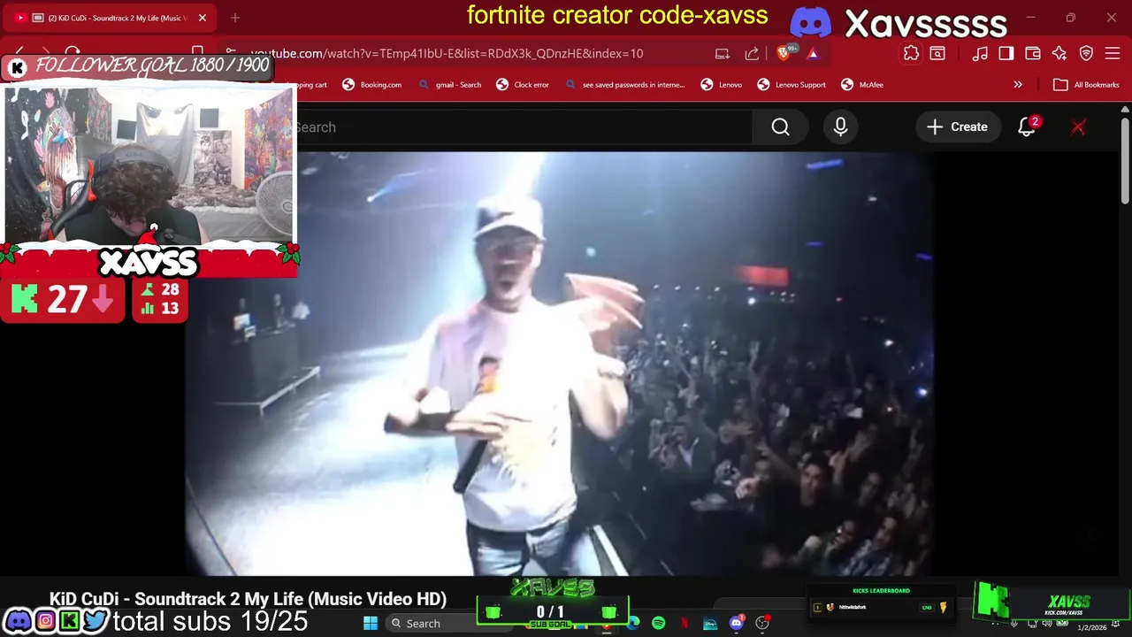Viewport: 1132px width, 637px height.
Task: Open Microsoft Edge from the taskbar
Action: (x=632, y=623)
